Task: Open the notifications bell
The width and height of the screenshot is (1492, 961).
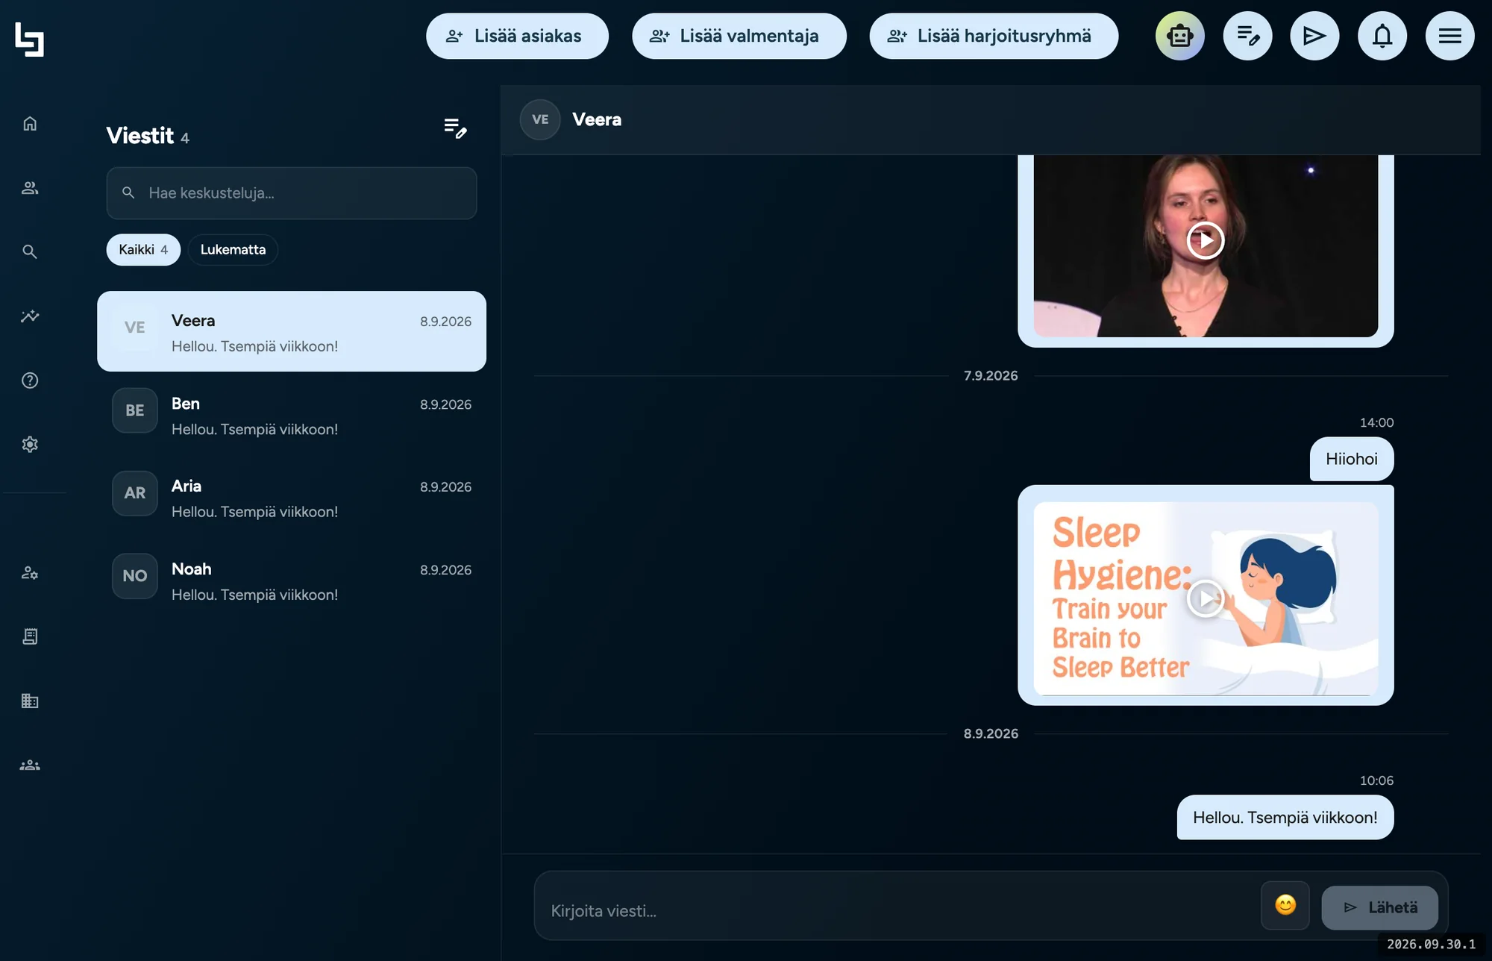Action: (1382, 36)
